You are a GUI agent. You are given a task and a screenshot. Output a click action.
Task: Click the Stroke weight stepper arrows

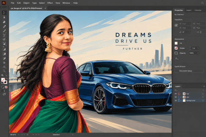coord(190,48)
